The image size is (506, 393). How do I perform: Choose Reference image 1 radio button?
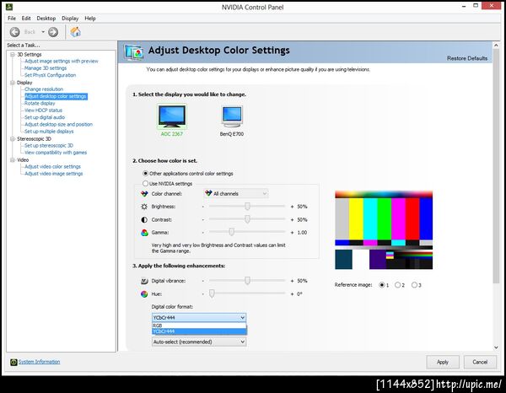tap(382, 285)
